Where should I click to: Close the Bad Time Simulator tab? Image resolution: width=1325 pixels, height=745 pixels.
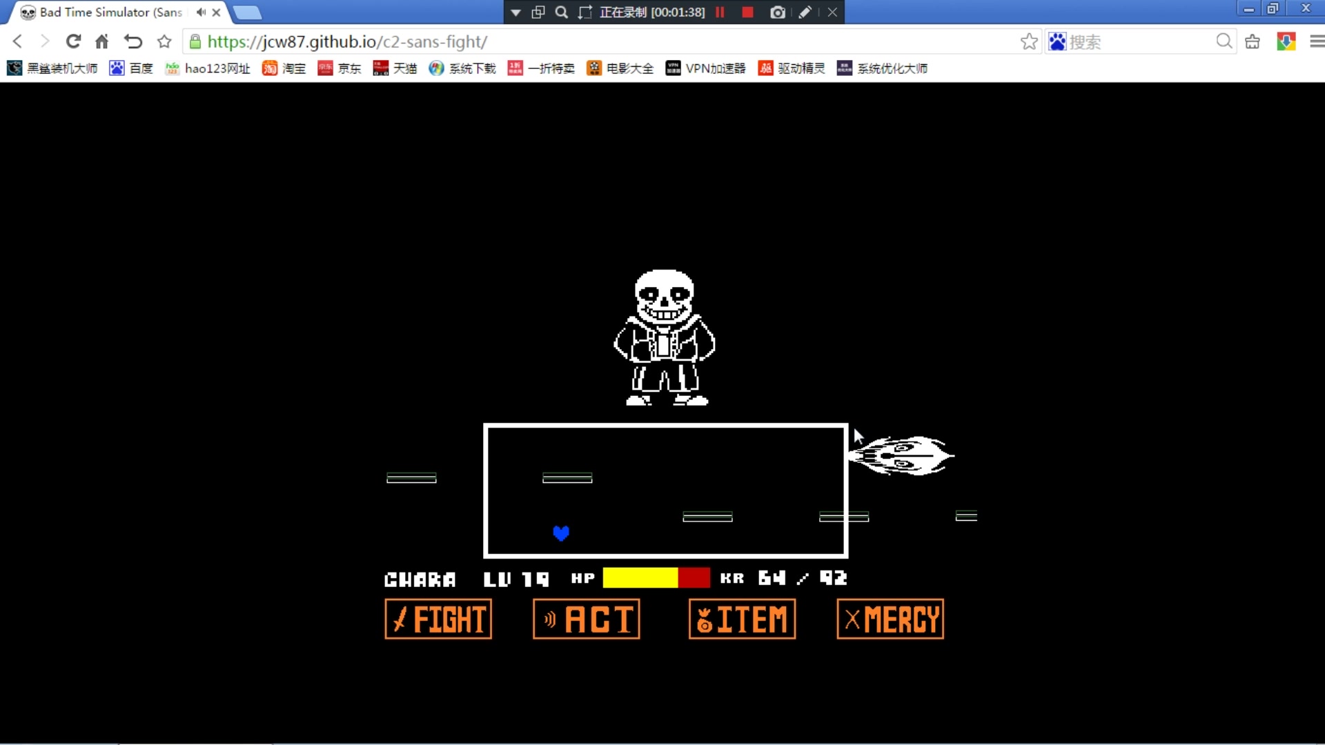click(216, 12)
